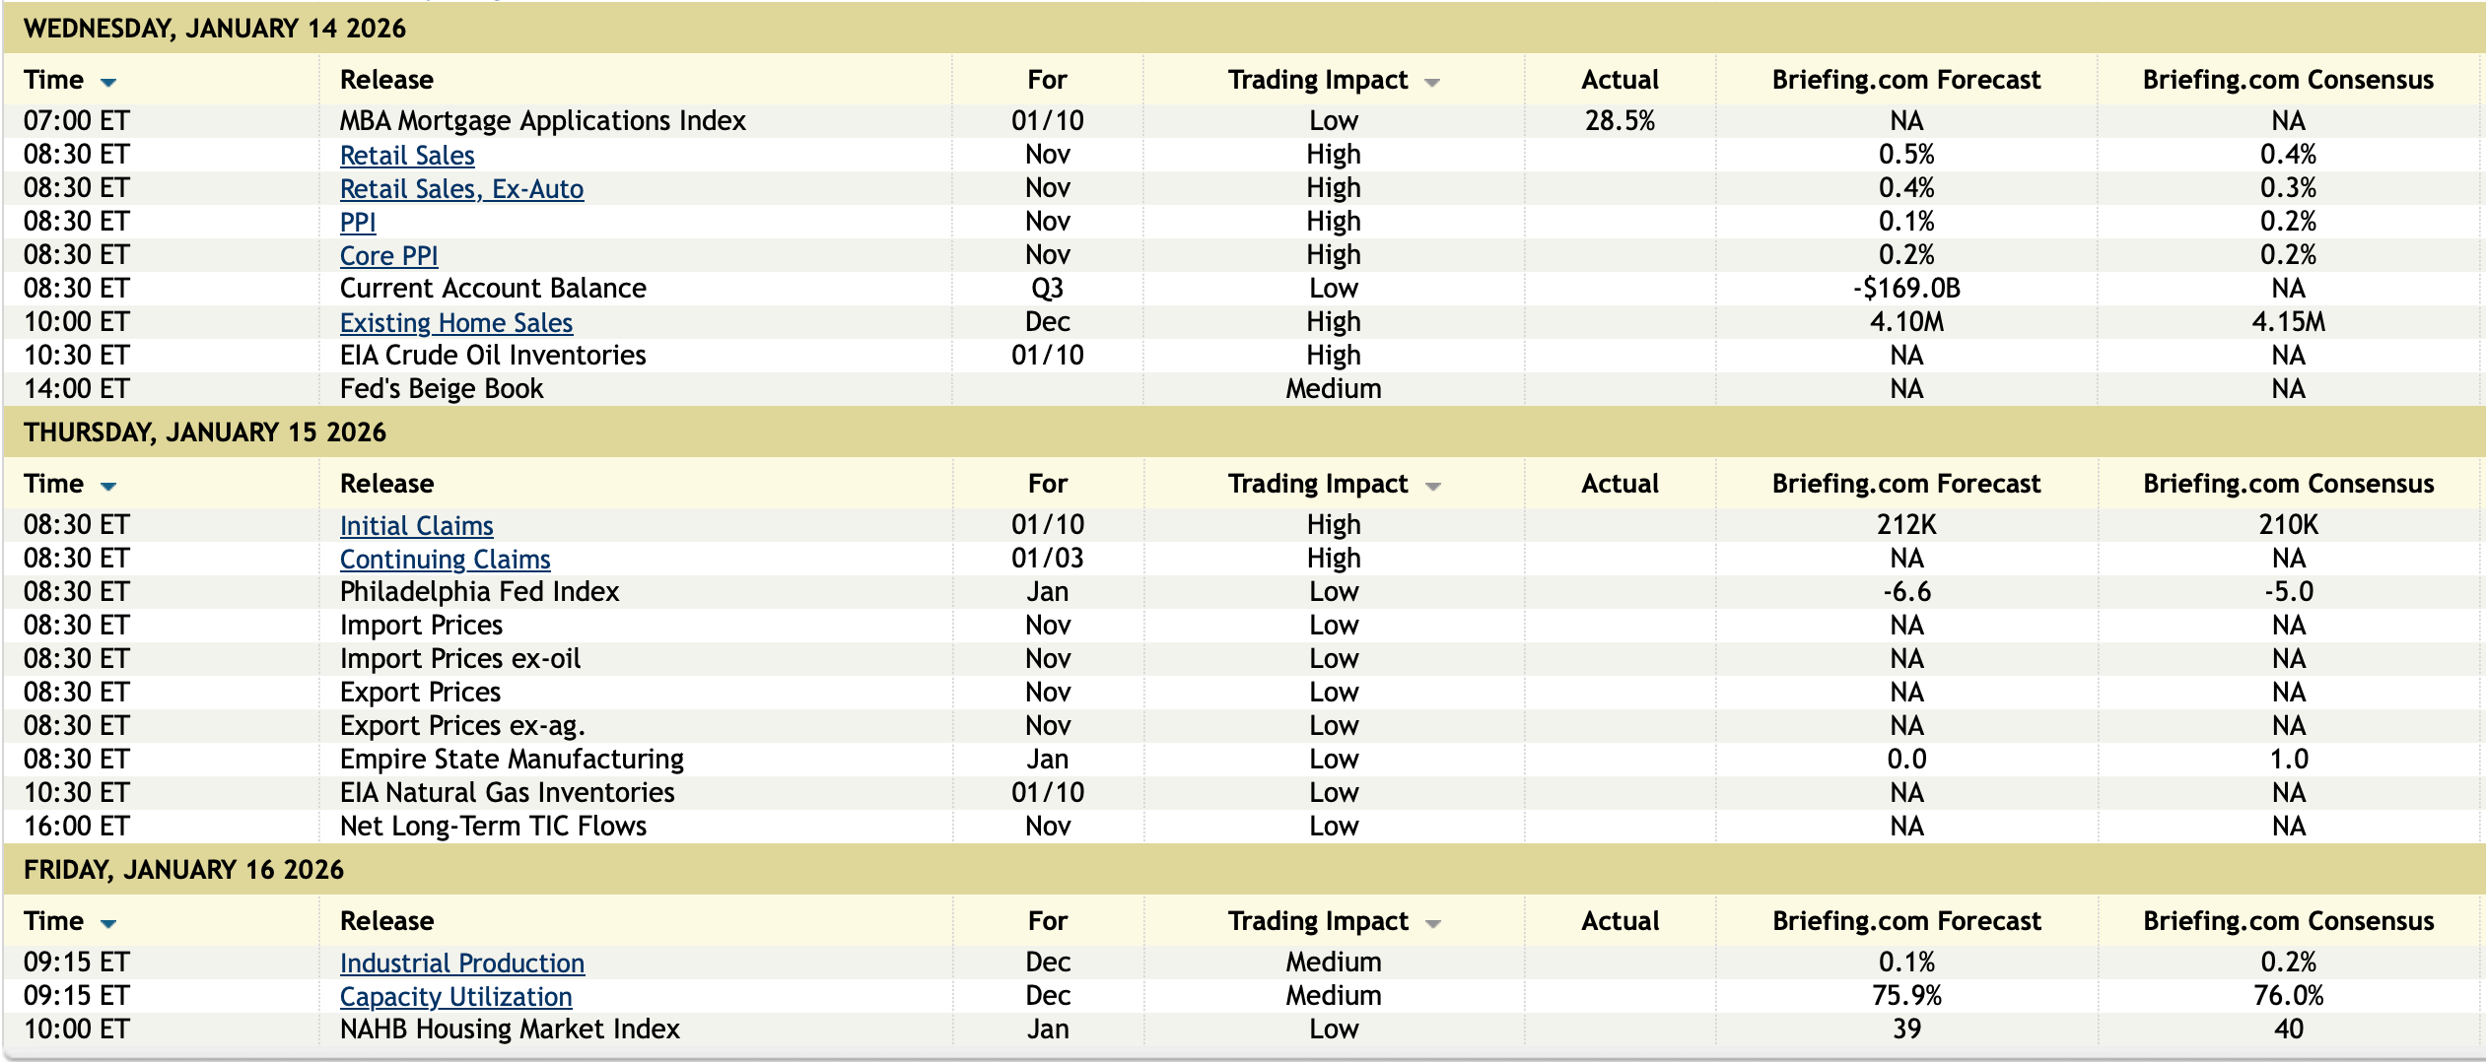Open the PPI release link
The height and width of the screenshot is (1062, 2486).
pyautogui.click(x=358, y=223)
